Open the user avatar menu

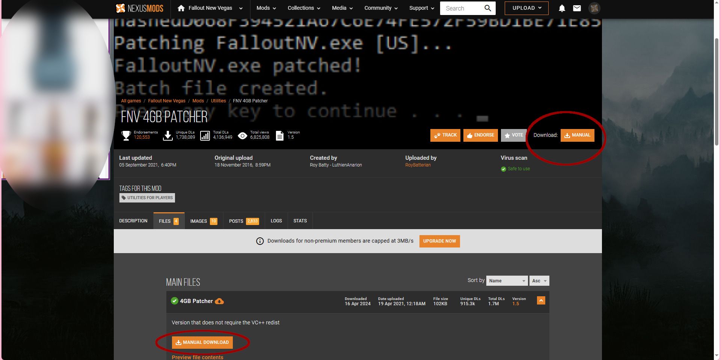click(594, 8)
